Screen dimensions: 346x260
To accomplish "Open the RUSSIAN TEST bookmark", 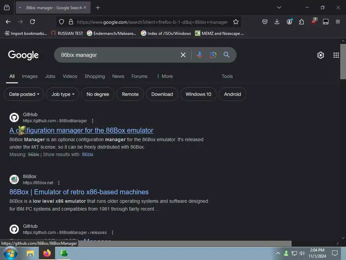I will 67,34.
